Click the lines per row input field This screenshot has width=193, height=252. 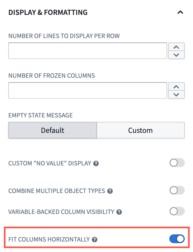[87, 50]
